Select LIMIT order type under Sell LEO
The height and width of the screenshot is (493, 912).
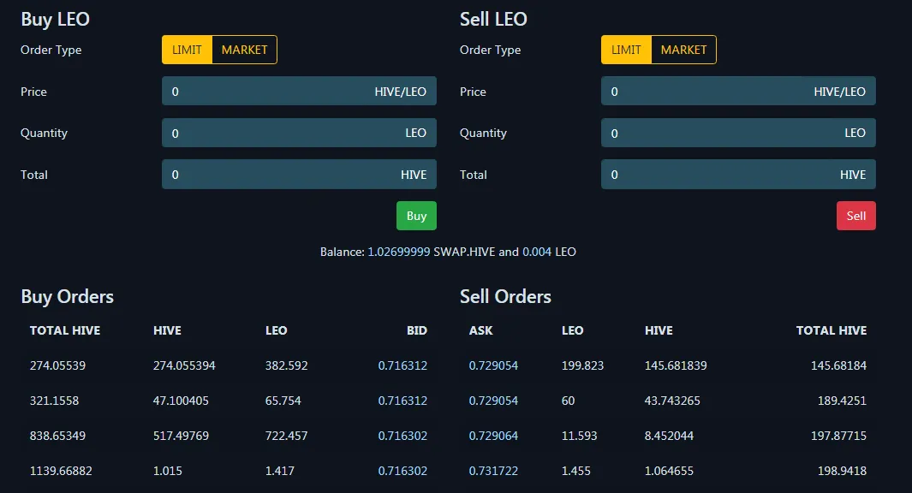pyautogui.click(x=626, y=50)
